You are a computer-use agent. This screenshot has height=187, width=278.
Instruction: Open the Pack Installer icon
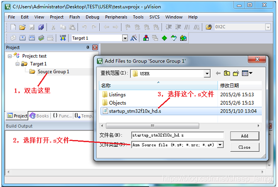click(x=183, y=38)
